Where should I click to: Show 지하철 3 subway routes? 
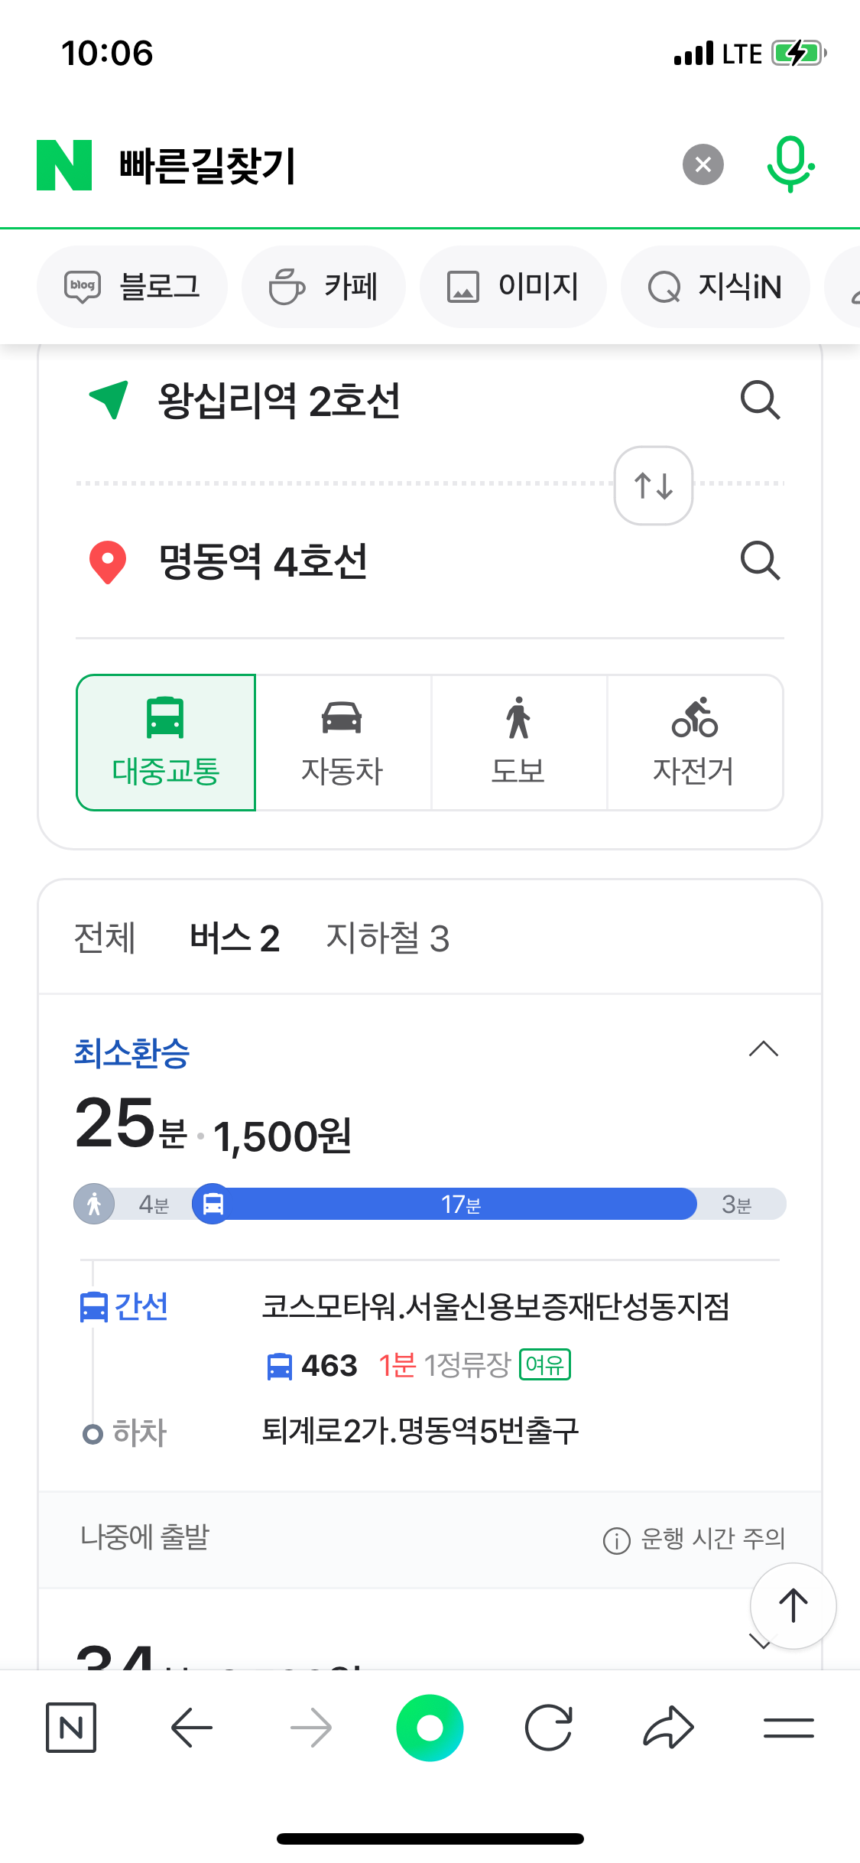[388, 938]
